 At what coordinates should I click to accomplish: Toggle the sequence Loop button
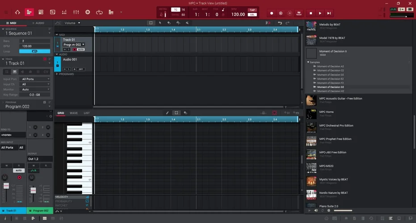pos(34,51)
